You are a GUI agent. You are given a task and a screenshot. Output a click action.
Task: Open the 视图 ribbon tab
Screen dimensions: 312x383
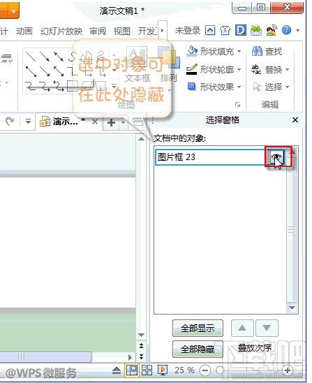coord(121,31)
